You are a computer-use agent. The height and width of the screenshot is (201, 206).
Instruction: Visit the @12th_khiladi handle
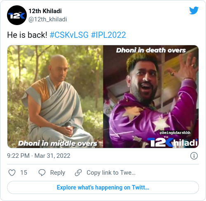48,19
